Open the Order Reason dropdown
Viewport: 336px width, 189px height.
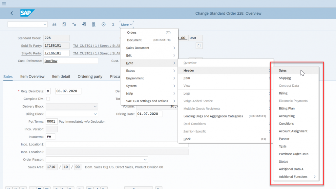[x=145, y=160]
